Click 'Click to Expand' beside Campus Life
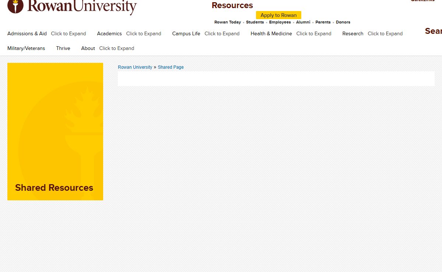 pyautogui.click(x=222, y=33)
